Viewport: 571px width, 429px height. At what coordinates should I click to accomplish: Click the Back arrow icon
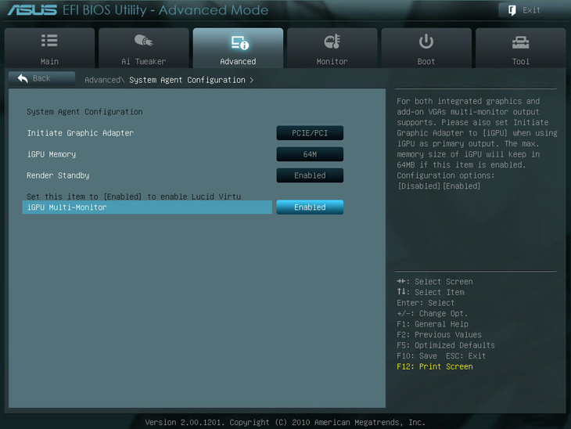pos(23,78)
